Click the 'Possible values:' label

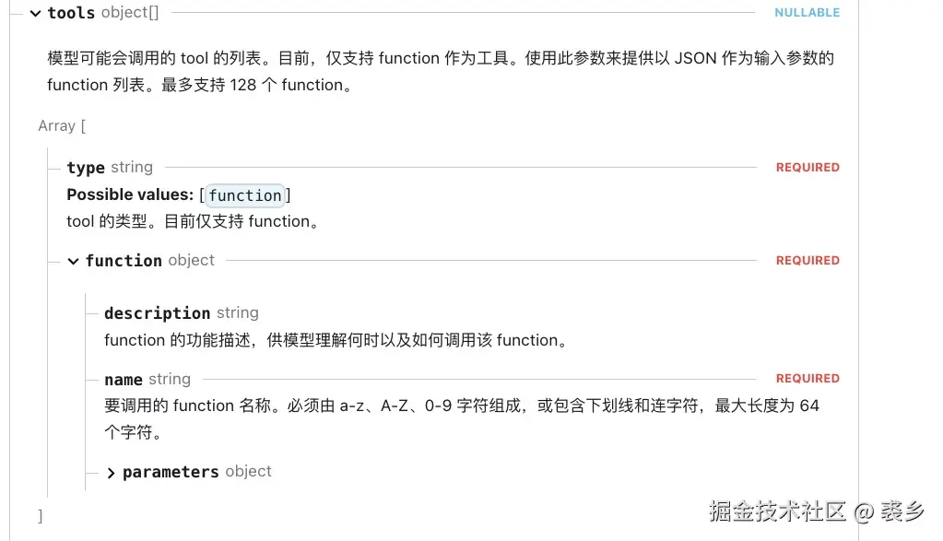click(130, 195)
